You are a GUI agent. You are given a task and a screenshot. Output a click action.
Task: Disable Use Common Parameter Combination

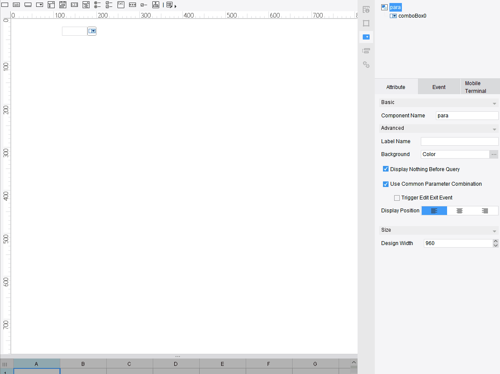(386, 184)
